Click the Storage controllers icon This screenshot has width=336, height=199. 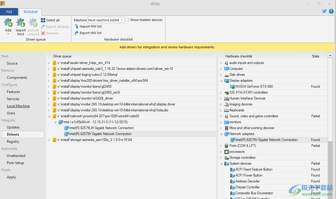tap(227, 158)
